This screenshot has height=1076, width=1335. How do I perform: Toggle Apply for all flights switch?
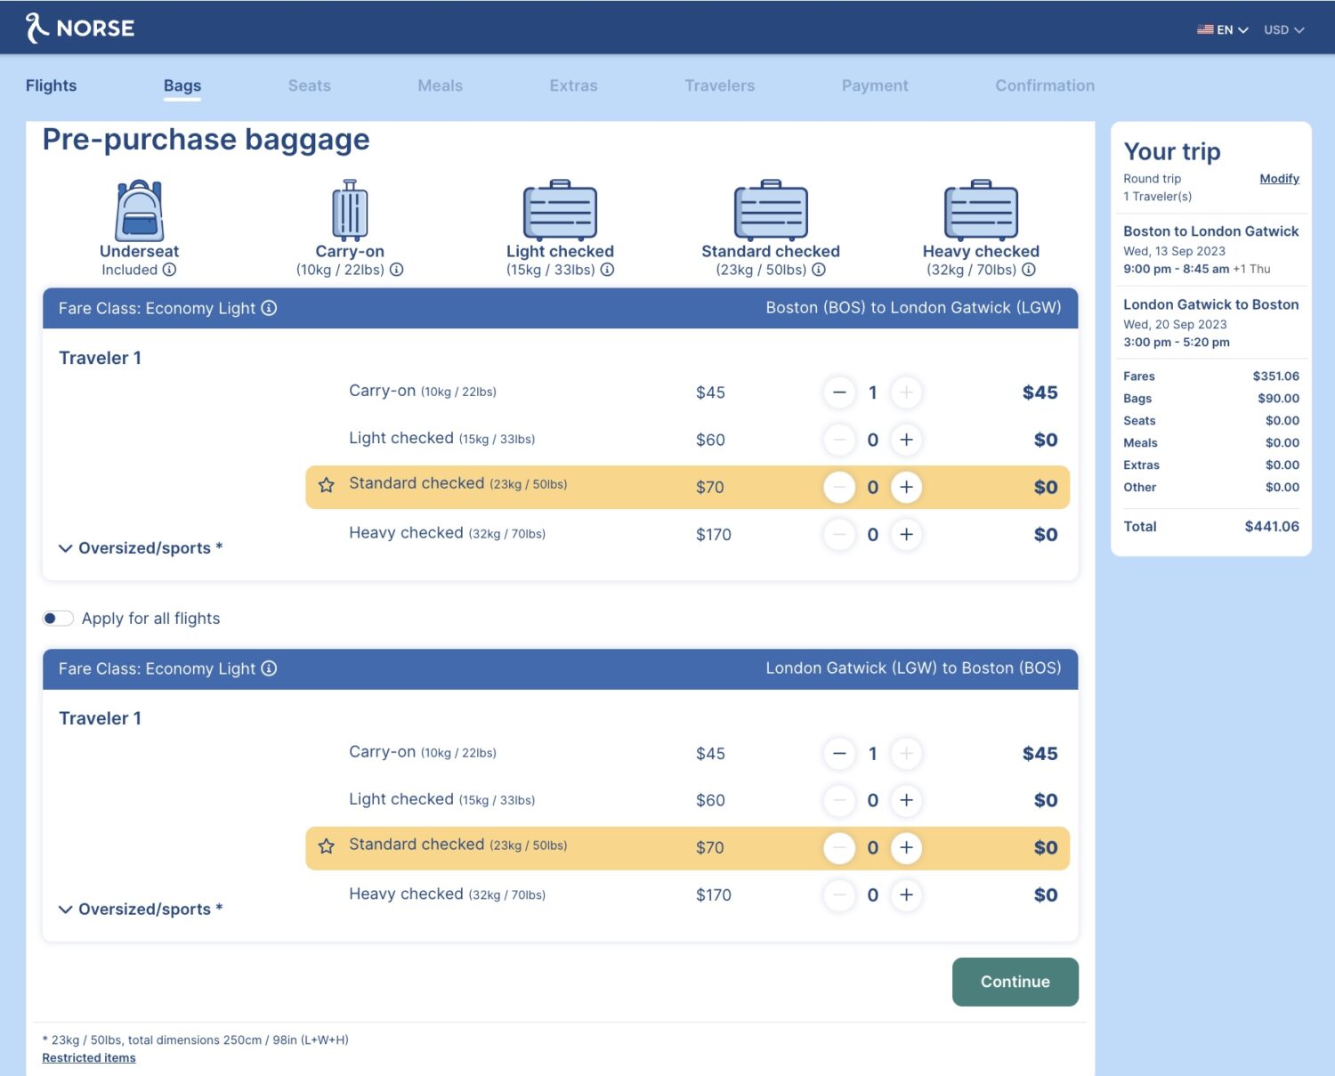pos(58,619)
